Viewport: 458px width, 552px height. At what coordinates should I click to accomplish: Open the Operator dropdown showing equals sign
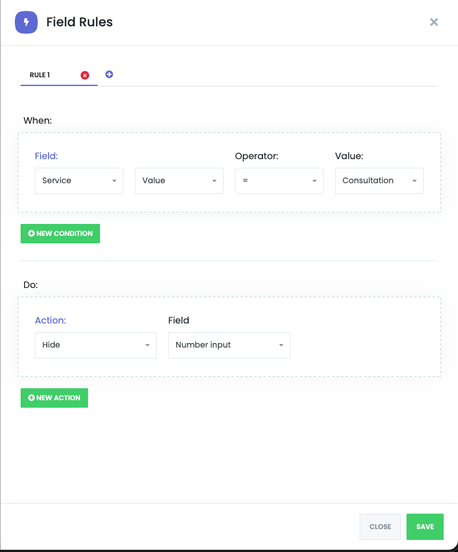(279, 181)
